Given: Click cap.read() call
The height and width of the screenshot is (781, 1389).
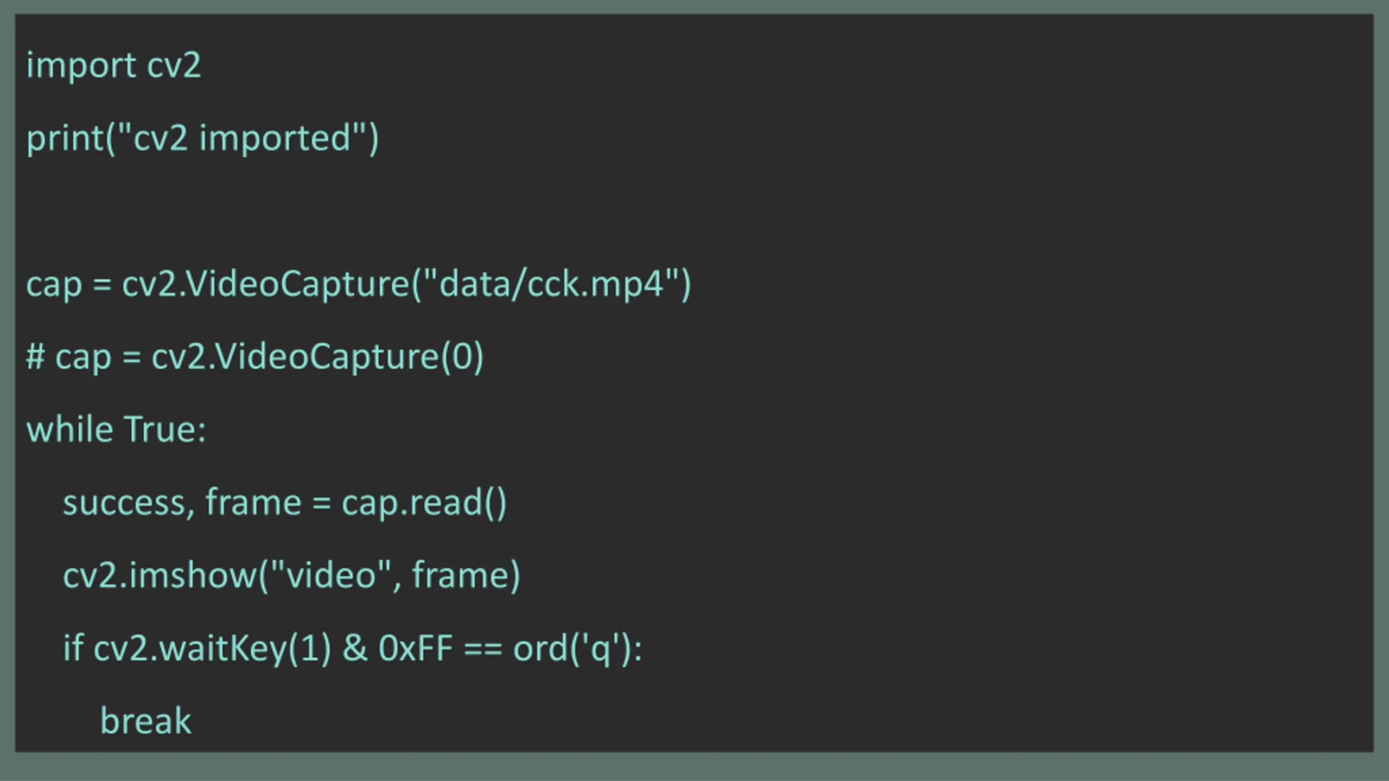Looking at the screenshot, I should (x=424, y=503).
